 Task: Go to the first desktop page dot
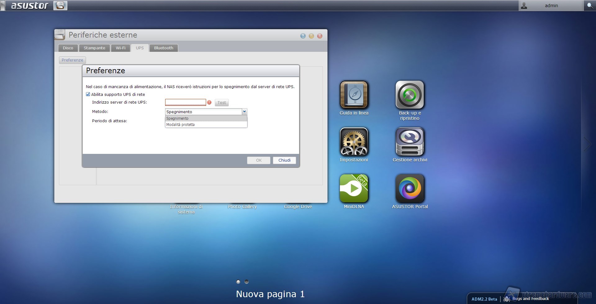(238, 282)
